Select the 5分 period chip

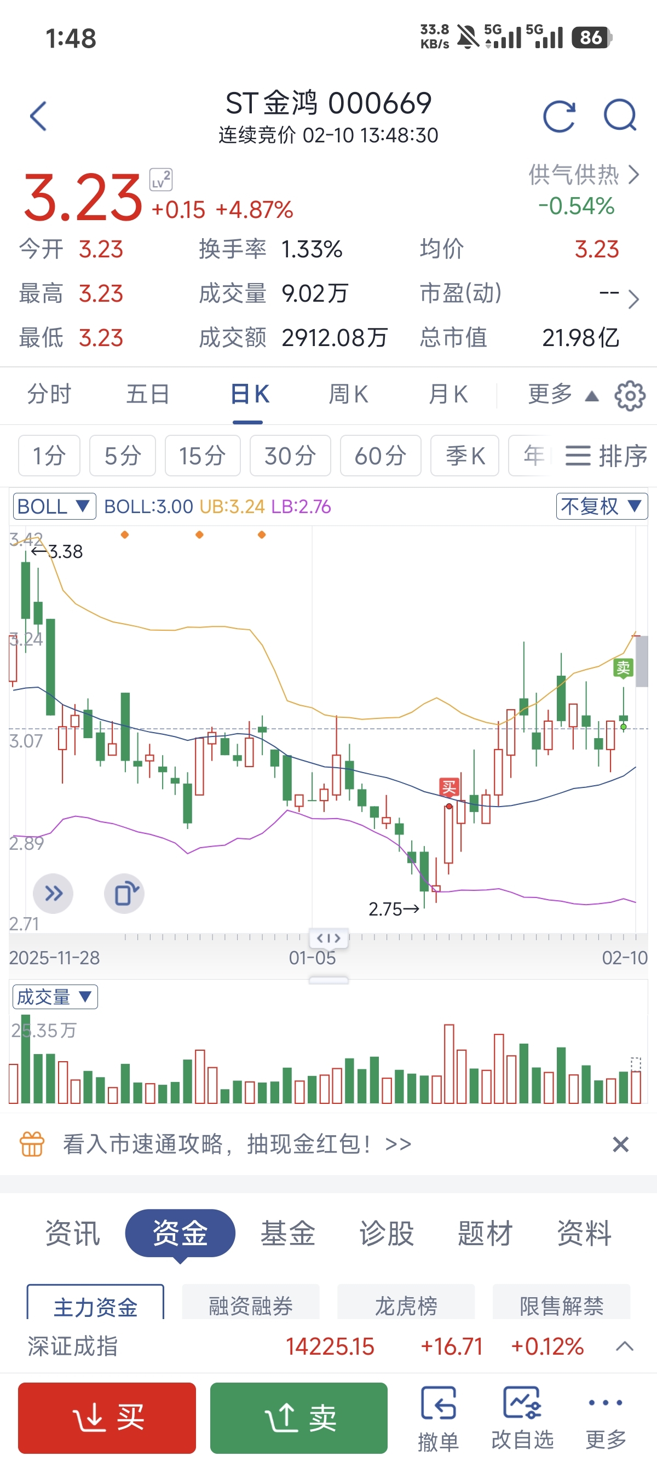[x=123, y=456]
